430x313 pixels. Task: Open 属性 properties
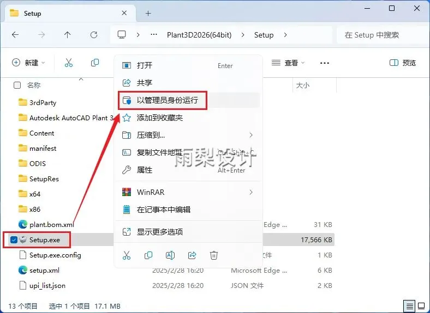(188, 170)
